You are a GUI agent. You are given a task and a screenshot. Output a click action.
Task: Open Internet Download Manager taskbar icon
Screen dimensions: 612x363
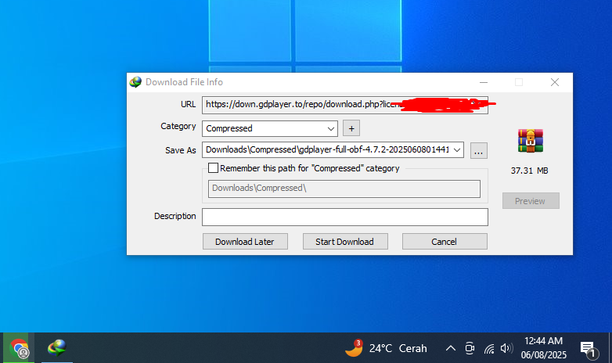[57, 347]
